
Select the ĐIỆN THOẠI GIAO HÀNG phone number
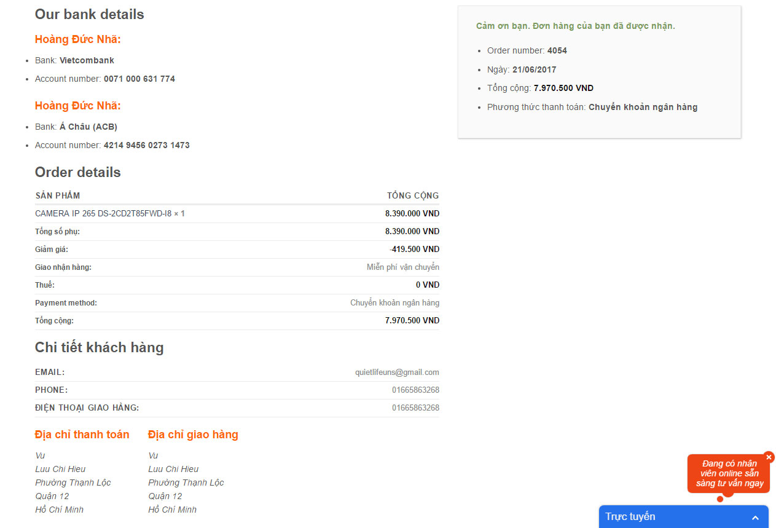(415, 408)
